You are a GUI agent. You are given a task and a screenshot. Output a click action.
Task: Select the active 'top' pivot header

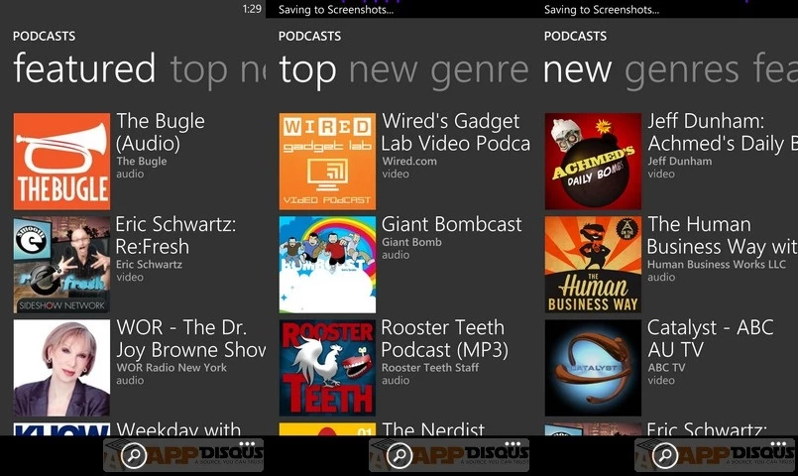(308, 70)
